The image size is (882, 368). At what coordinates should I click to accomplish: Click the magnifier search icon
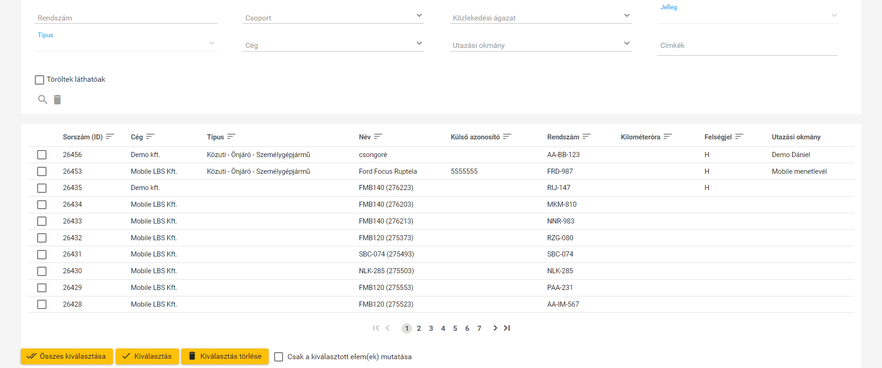tap(42, 99)
